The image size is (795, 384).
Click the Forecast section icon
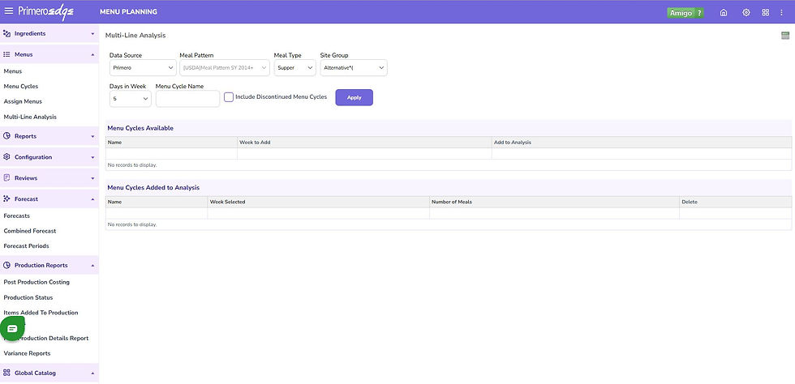coord(6,199)
